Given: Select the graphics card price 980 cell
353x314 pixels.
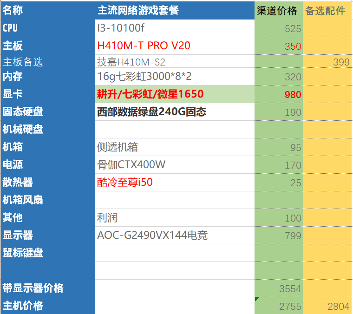Looking at the screenshot, I should tap(279, 94).
